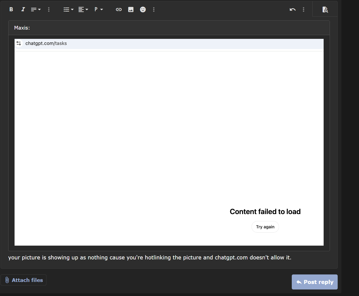Undo the last edit
359x296 pixels.
click(x=293, y=9)
